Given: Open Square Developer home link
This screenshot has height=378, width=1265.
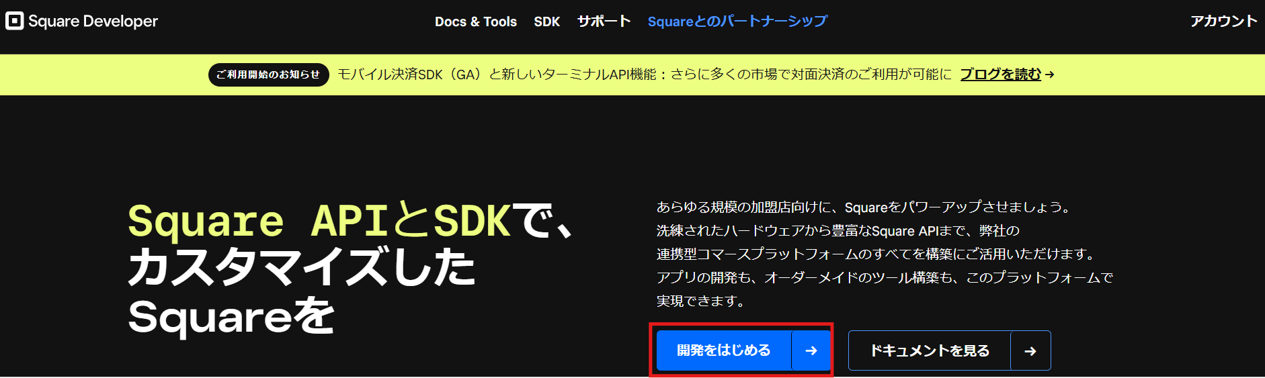Looking at the screenshot, I should coord(82,21).
